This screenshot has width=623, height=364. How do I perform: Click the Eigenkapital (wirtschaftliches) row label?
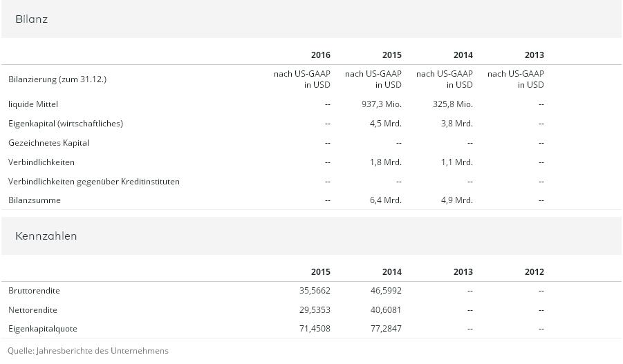pos(66,124)
